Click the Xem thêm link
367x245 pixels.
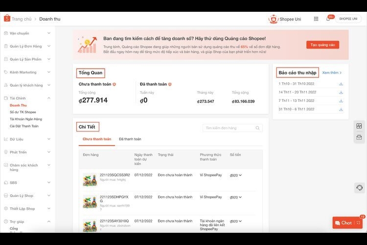point(332,73)
